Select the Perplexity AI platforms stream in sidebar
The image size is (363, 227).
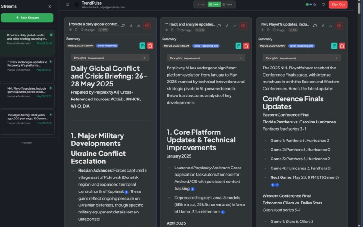(27, 69)
